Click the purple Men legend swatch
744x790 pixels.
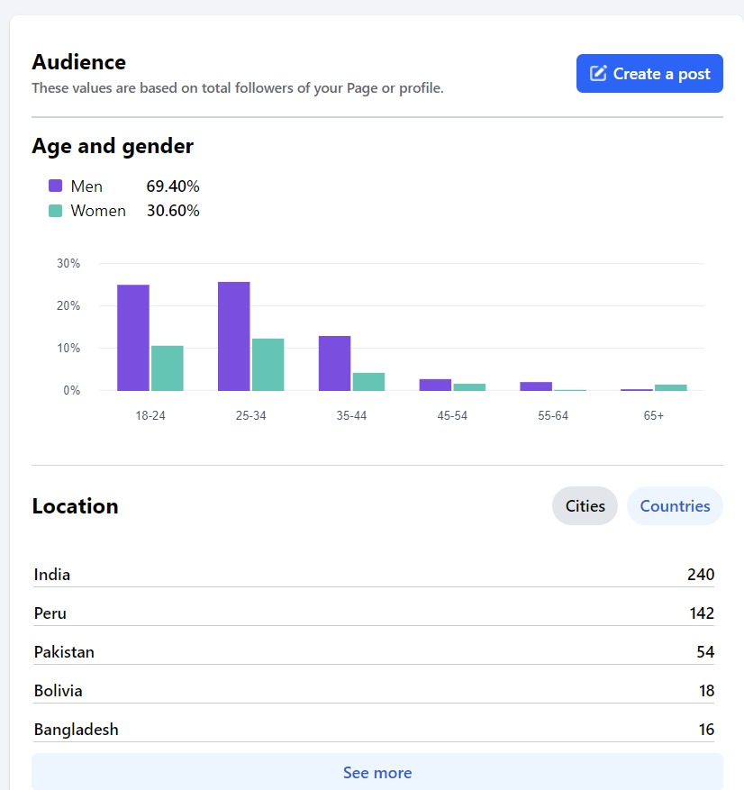click(x=56, y=186)
